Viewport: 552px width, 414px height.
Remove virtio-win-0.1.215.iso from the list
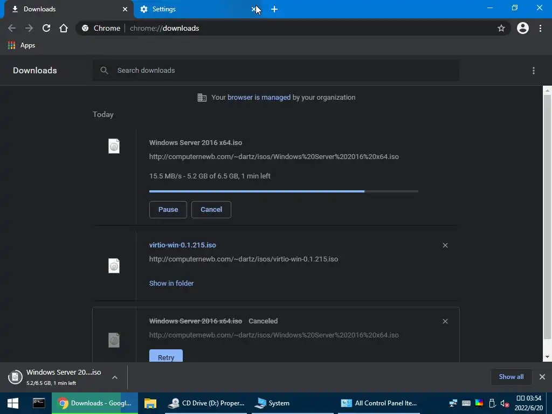(445, 245)
